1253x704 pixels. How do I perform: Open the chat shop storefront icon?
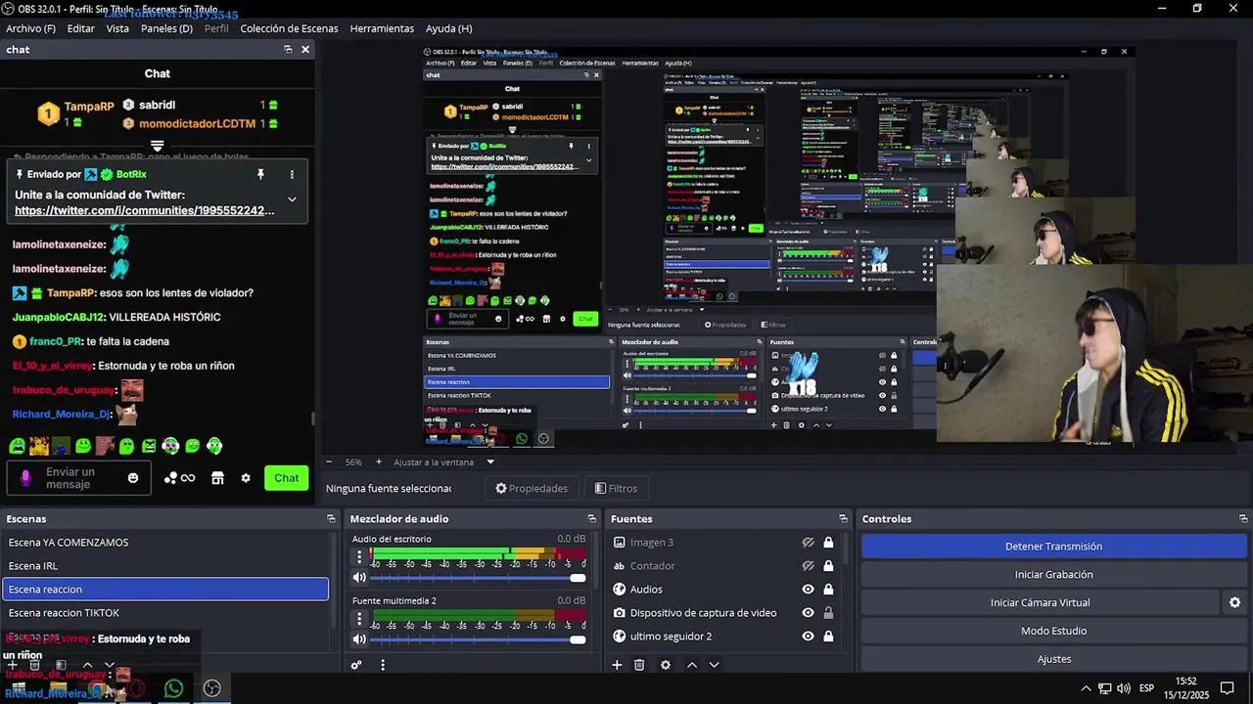point(217,478)
